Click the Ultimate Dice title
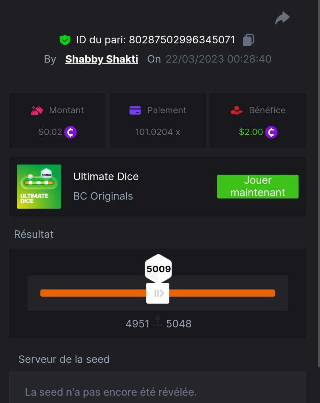Image resolution: width=320 pixels, height=403 pixels. pyautogui.click(x=106, y=177)
